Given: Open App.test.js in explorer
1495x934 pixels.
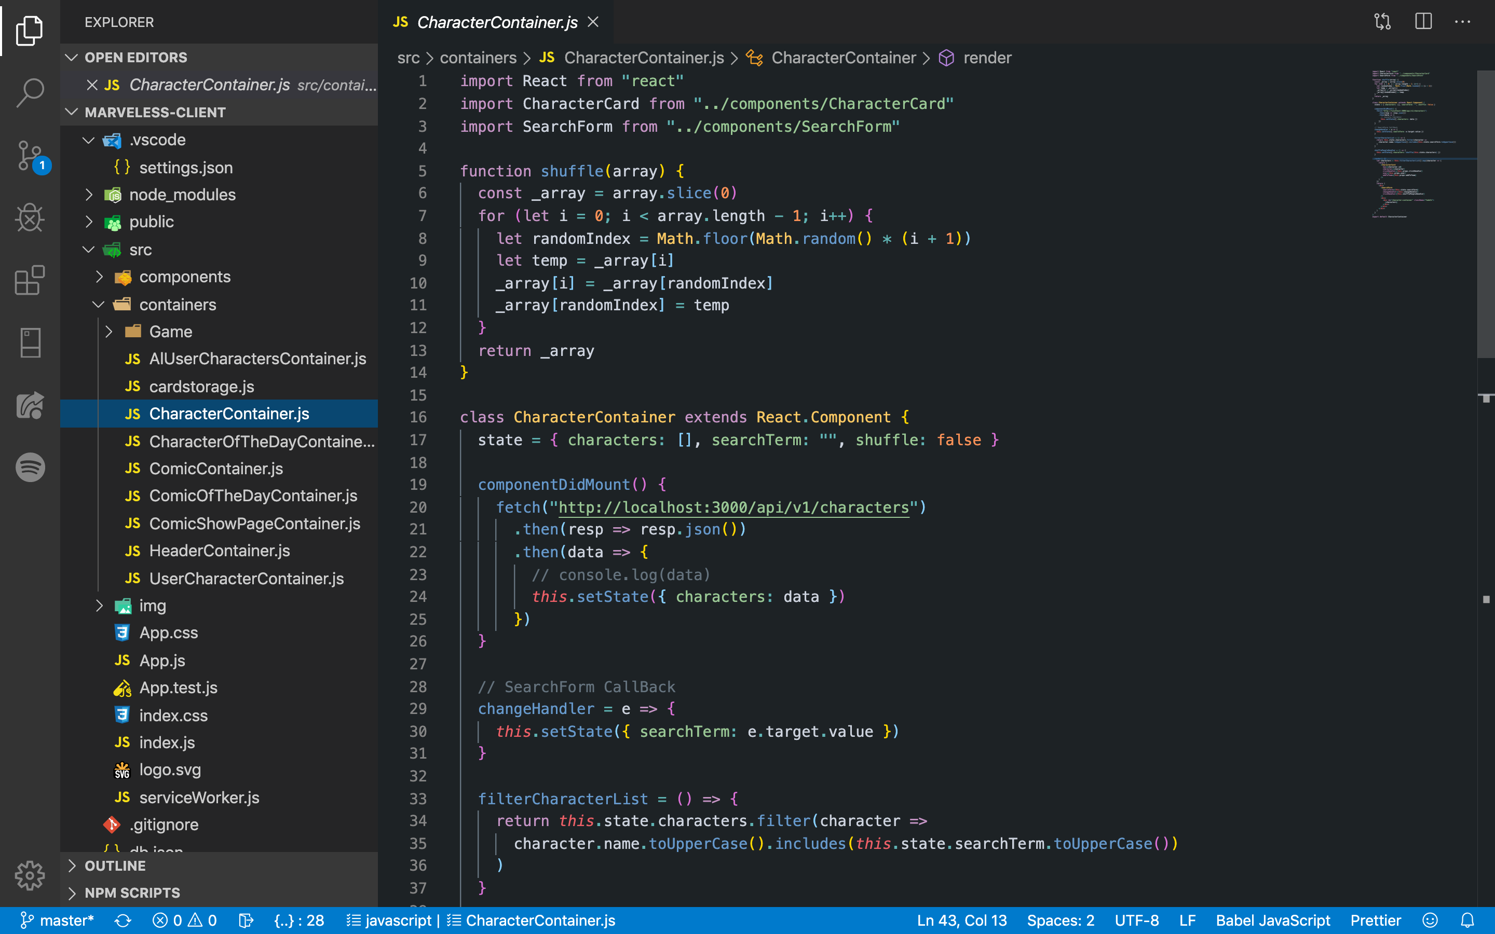Looking at the screenshot, I should [x=219, y=688].
